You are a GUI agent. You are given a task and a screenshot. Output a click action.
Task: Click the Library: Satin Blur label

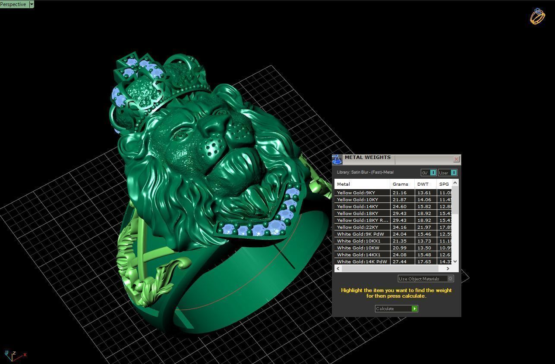tap(365, 172)
